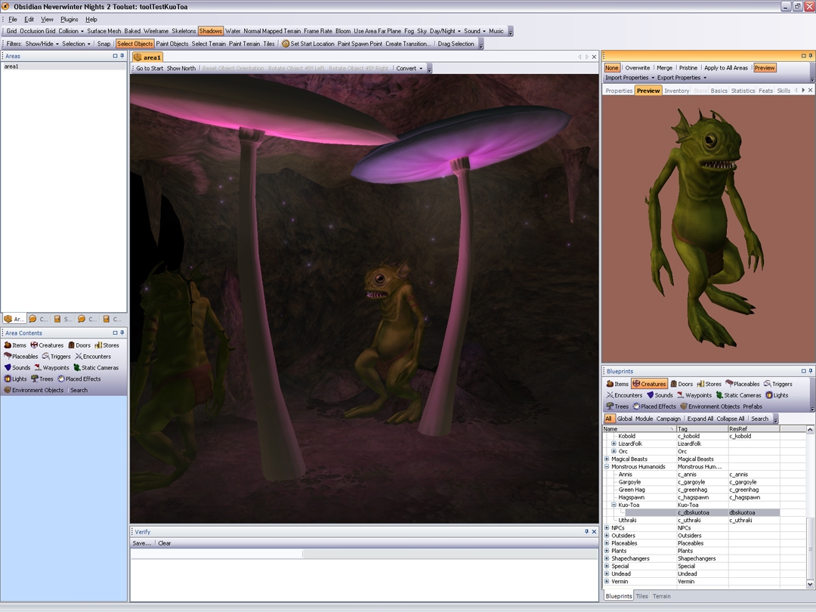Toggle the Shadows display option
The height and width of the screenshot is (612, 816).
click(x=211, y=32)
